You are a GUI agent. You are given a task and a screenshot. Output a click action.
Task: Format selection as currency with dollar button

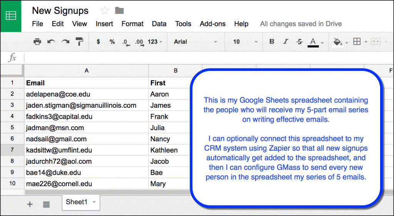[98, 42]
